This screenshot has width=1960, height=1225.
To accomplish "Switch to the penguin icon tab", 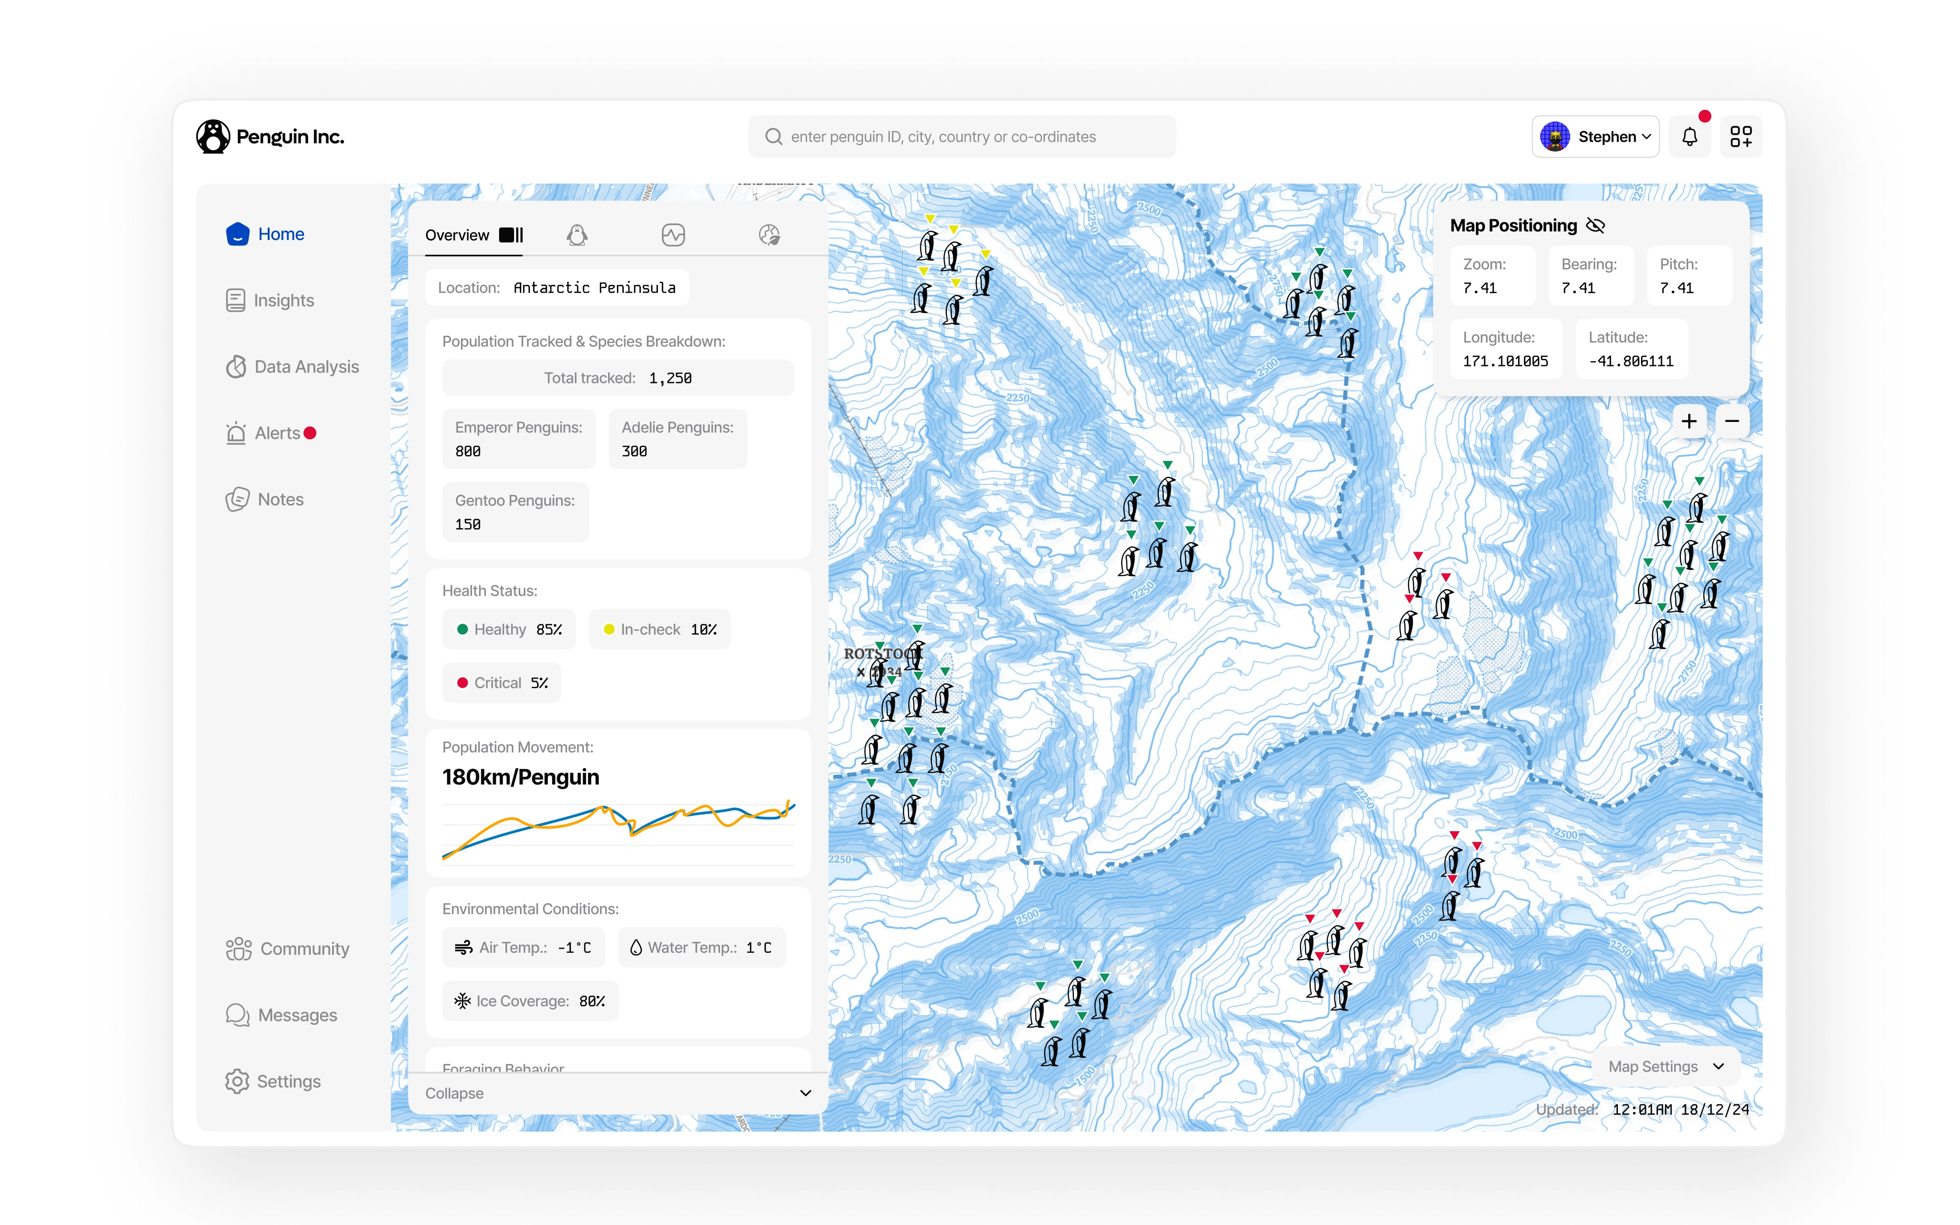I will 577,235.
